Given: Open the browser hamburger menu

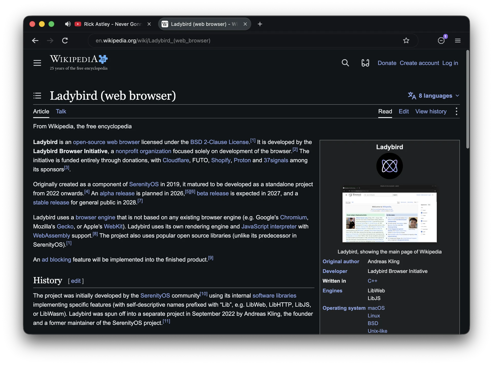Looking at the screenshot, I should (458, 41).
